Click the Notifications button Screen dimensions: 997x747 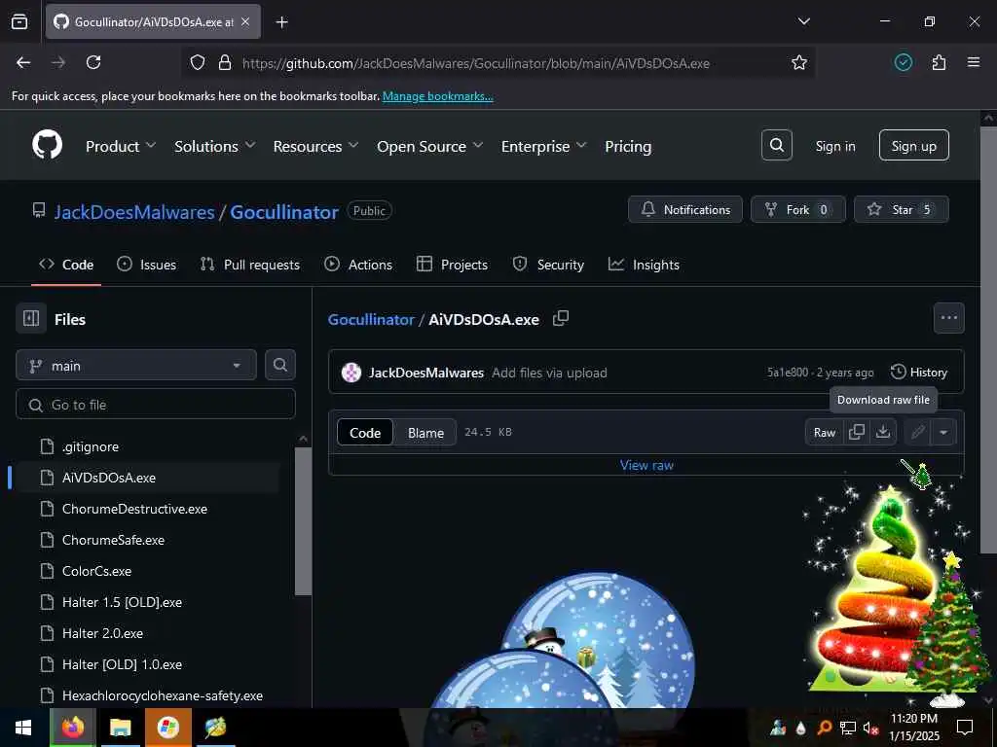(684, 209)
